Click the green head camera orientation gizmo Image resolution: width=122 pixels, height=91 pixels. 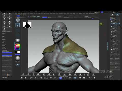coord(101,24)
